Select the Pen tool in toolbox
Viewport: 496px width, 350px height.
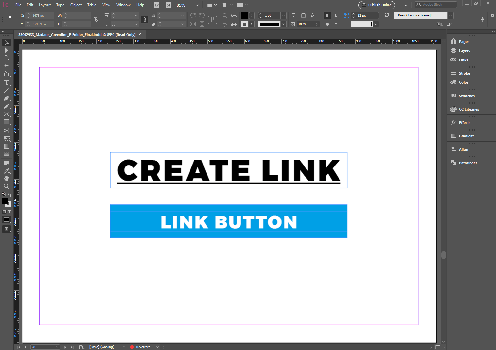coord(6,98)
